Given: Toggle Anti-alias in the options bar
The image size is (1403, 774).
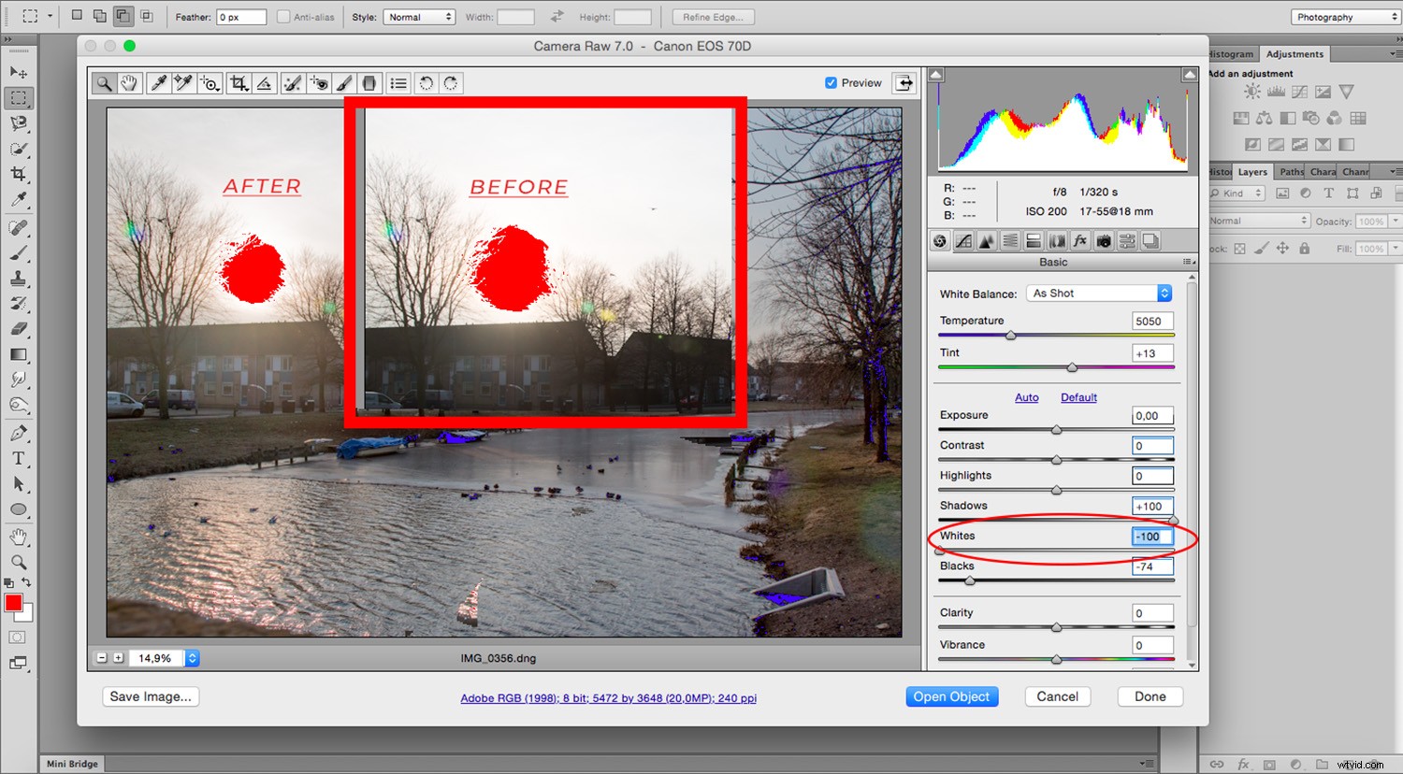Looking at the screenshot, I should point(282,16).
